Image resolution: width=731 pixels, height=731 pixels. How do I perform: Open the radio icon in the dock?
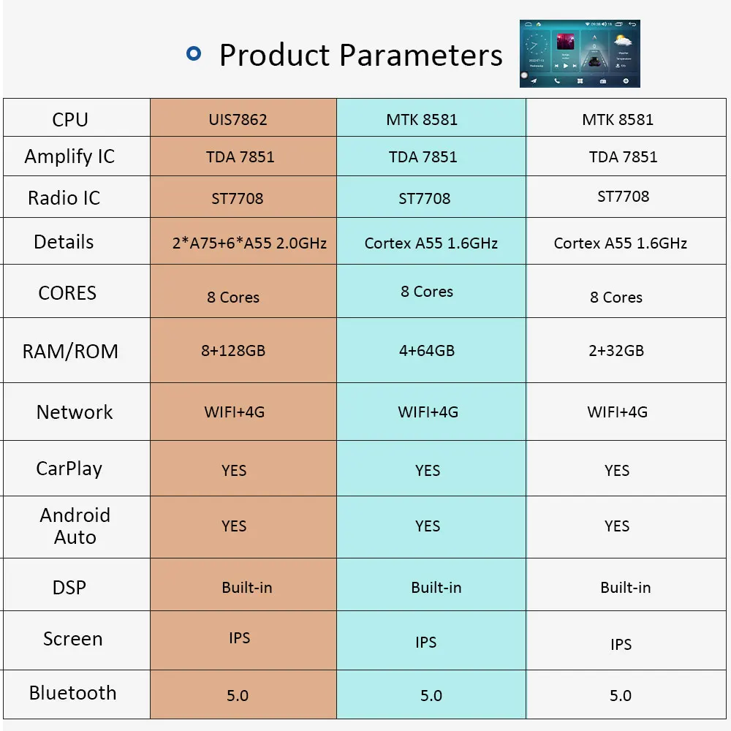pos(603,81)
